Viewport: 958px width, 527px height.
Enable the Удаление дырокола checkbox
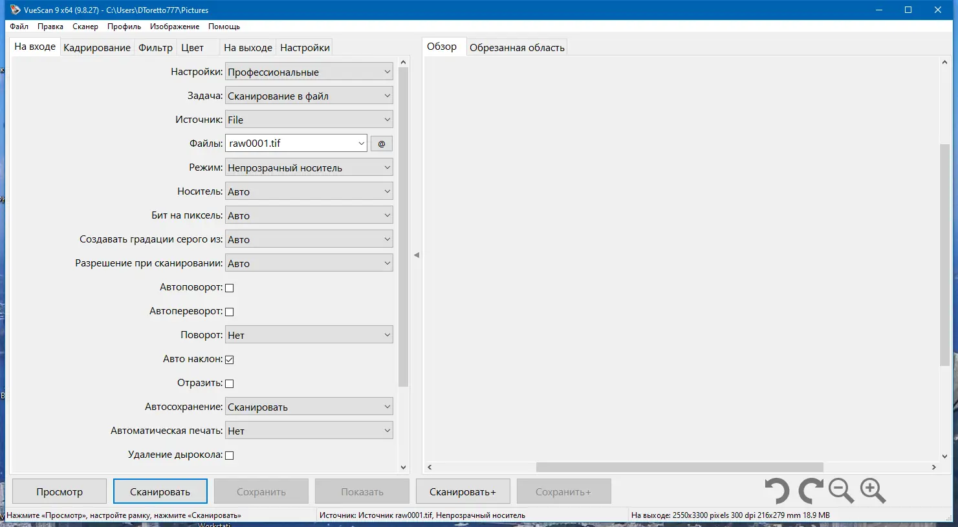click(x=229, y=455)
